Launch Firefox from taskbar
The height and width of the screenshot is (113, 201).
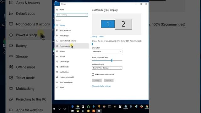142,106
